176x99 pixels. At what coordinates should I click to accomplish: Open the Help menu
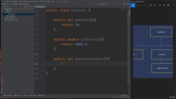(x=53, y=1)
